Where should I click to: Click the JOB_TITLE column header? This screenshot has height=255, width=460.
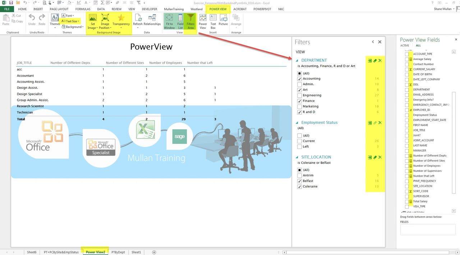(x=25, y=63)
